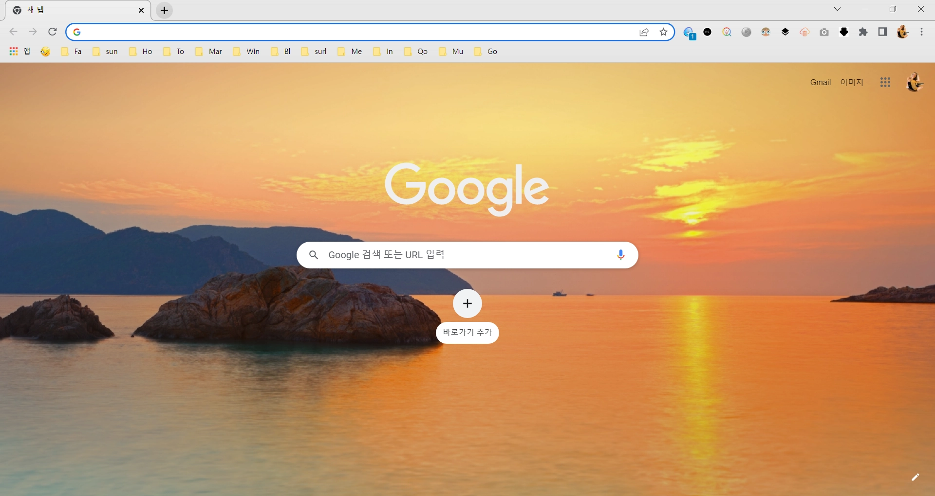This screenshot has height=496, width=935.
Task: Open the orange cloud trash extension
Action: point(804,32)
